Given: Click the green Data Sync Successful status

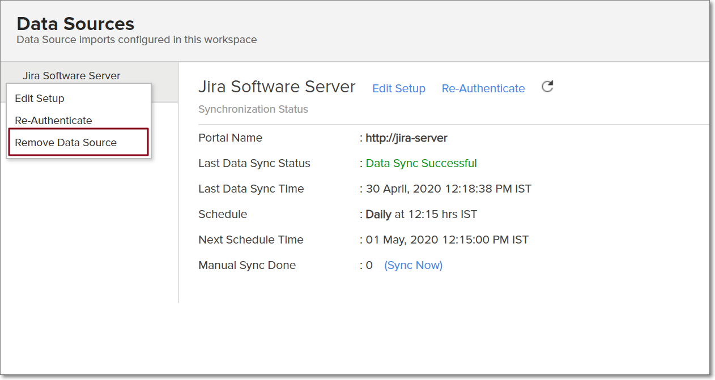Looking at the screenshot, I should click(x=421, y=164).
